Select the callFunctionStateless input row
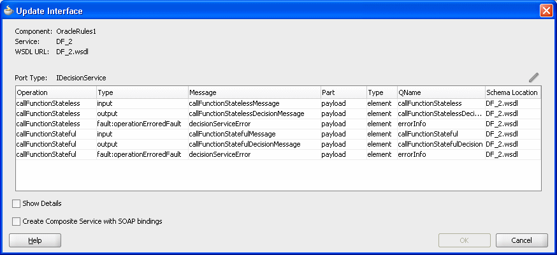Screen dimensions: 557x255 point(278,104)
